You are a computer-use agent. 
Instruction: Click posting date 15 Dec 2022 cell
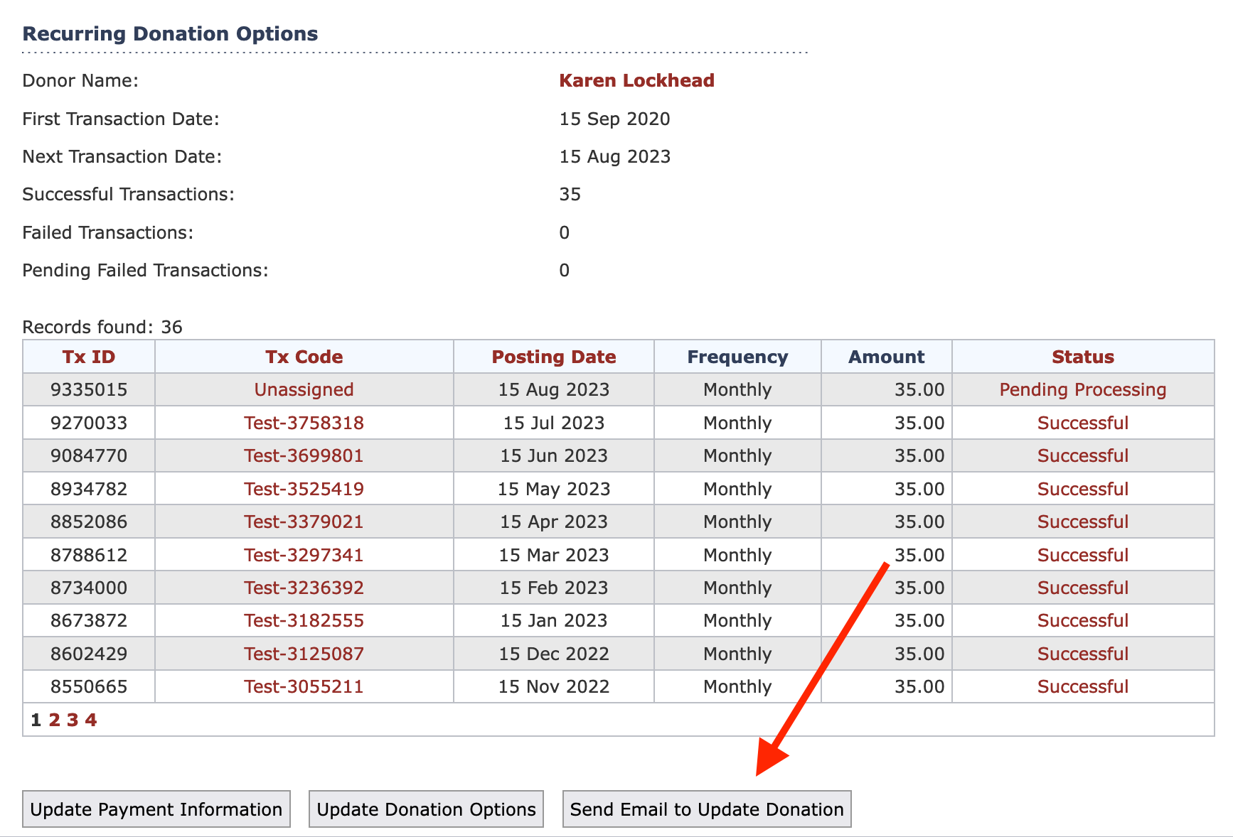point(554,654)
